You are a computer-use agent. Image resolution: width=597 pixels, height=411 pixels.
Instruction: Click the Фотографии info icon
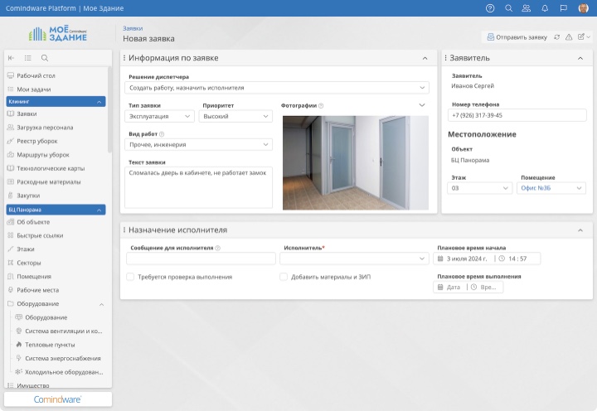coord(321,105)
